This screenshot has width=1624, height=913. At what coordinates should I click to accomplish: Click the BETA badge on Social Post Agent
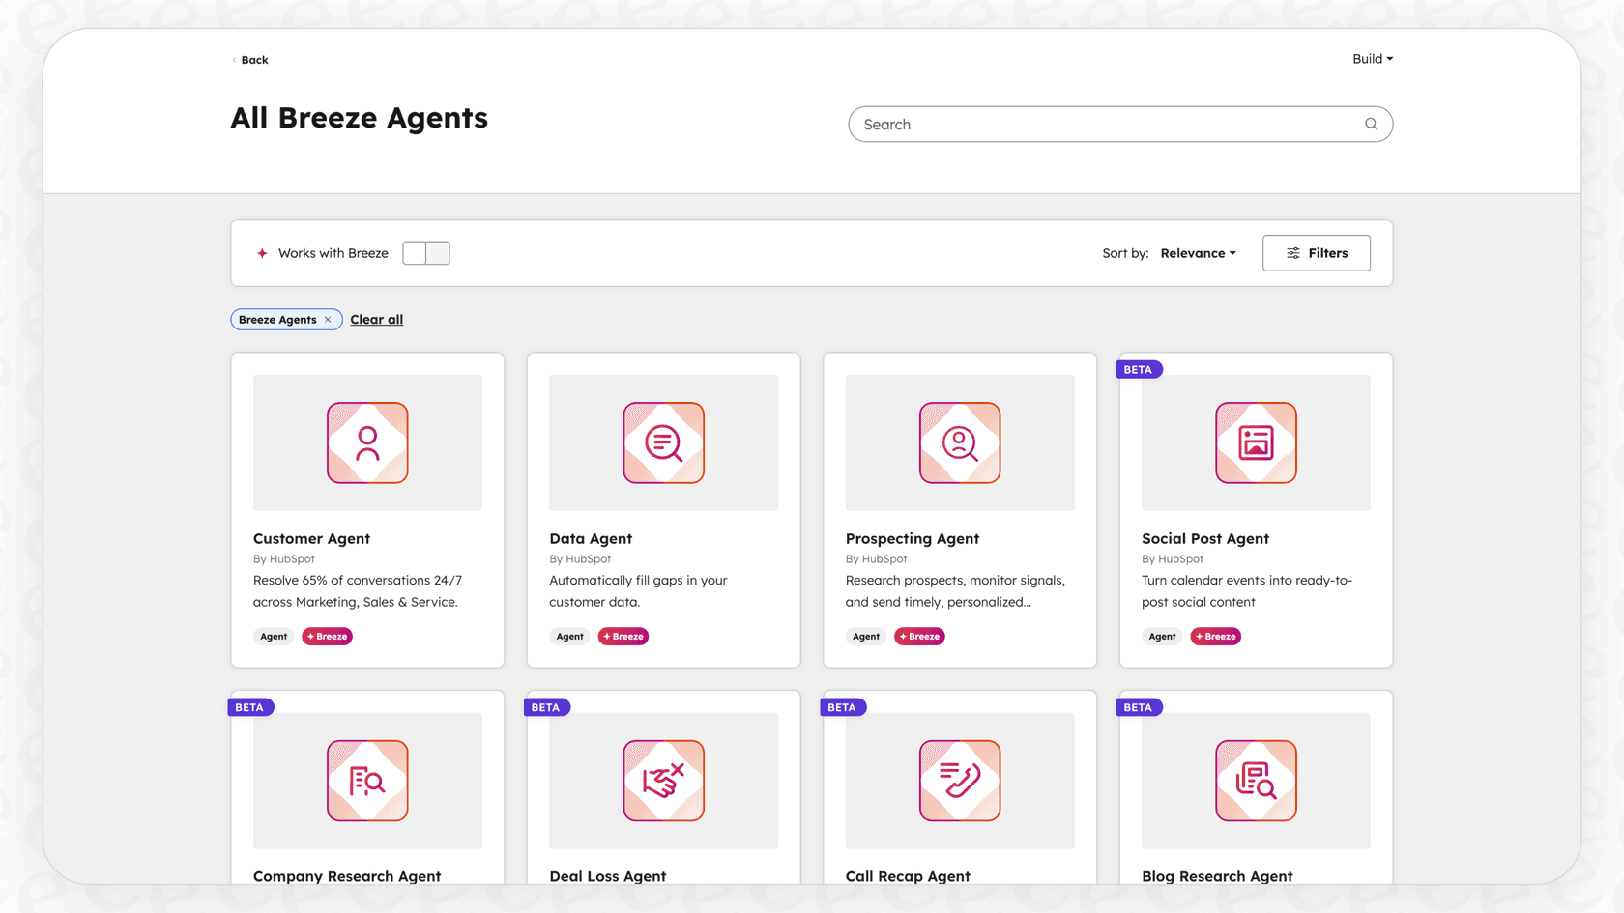click(1139, 368)
